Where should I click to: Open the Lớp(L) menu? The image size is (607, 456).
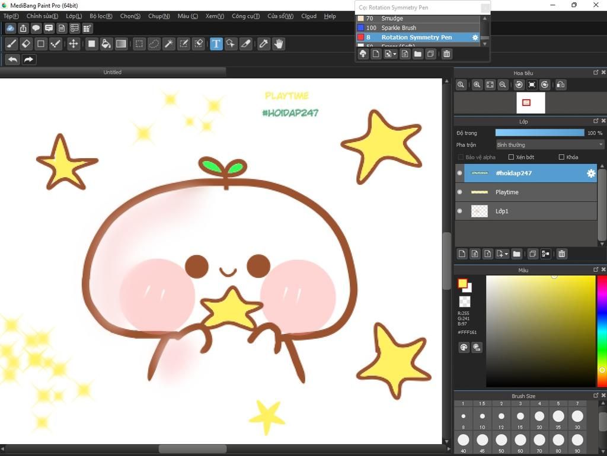tap(74, 16)
